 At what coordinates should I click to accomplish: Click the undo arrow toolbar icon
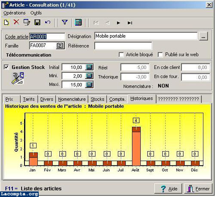pos(48,22)
